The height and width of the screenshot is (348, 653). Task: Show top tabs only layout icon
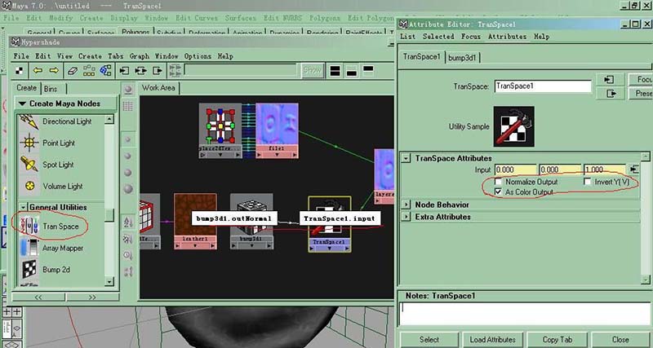click(368, 69)
